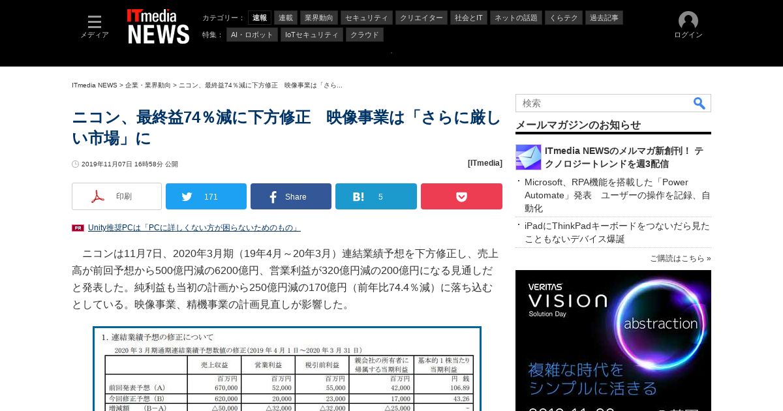Click 企業・業界動向 breadcrumb link

(x=148, y=85)
